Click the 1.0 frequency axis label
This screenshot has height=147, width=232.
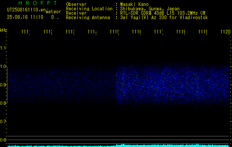coord(3,67)
